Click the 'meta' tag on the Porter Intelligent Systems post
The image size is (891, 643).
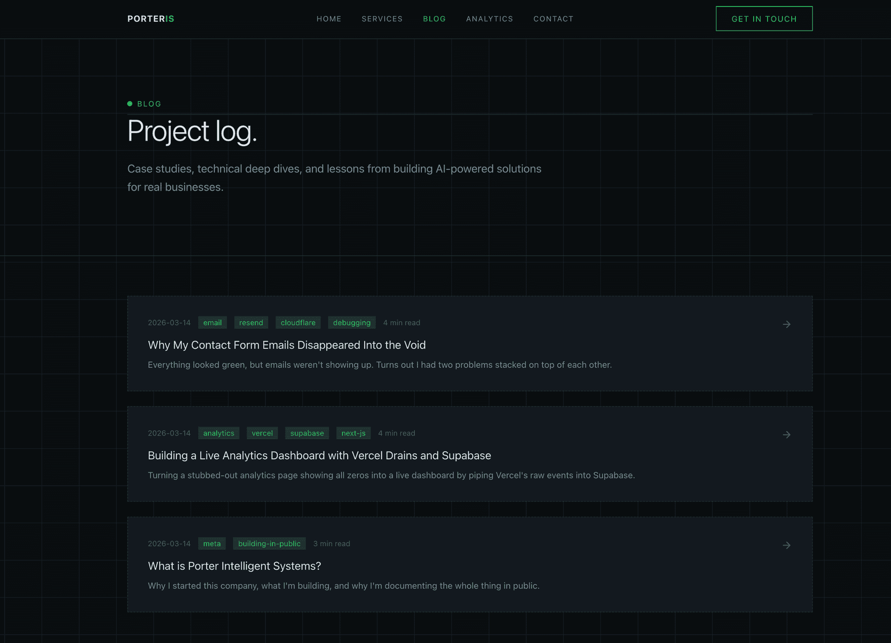coord(212,543)
